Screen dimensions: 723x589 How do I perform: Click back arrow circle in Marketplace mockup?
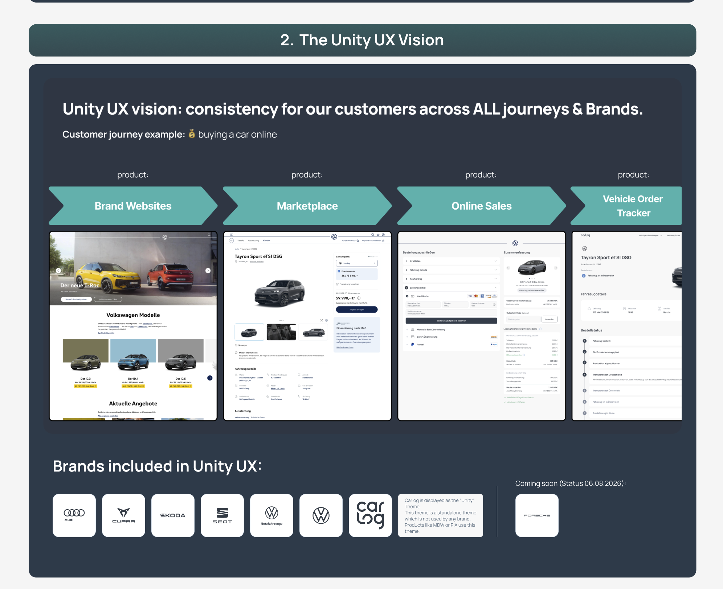pos(231,241)
